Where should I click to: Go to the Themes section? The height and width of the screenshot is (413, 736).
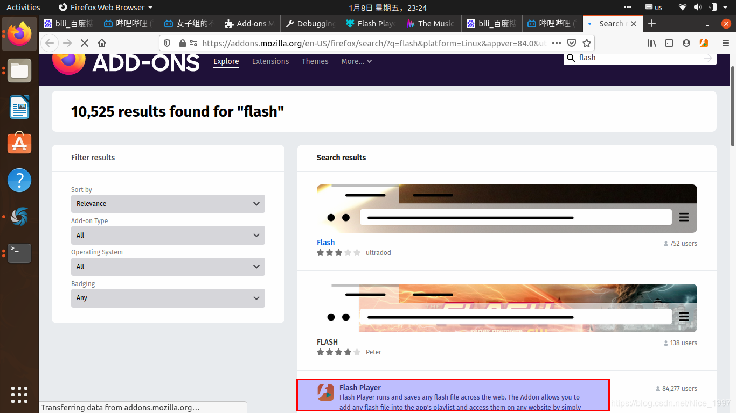pos(315,61)
